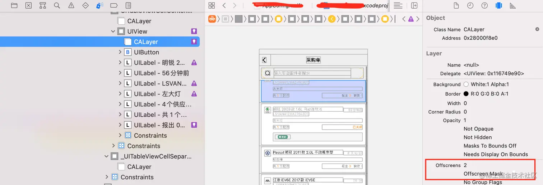The image size is (543, 185).
Task: Click the Masks To Bounds Off text
Action: coord(490,146)
